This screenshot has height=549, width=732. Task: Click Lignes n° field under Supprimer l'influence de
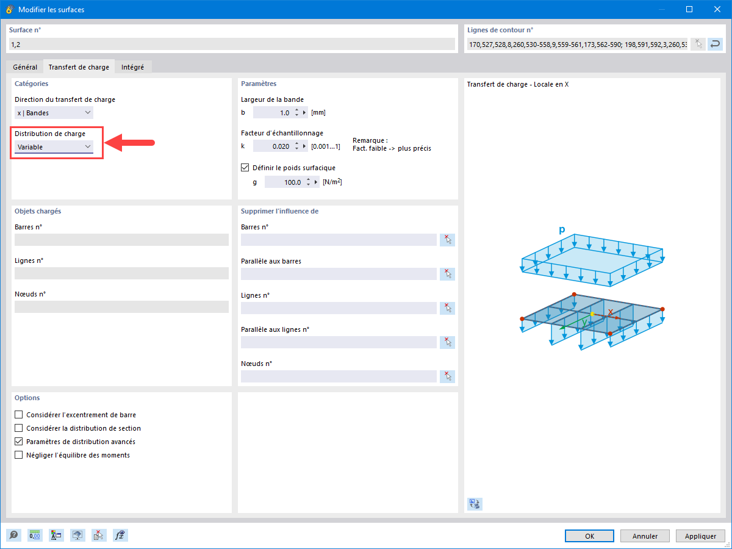339,308
